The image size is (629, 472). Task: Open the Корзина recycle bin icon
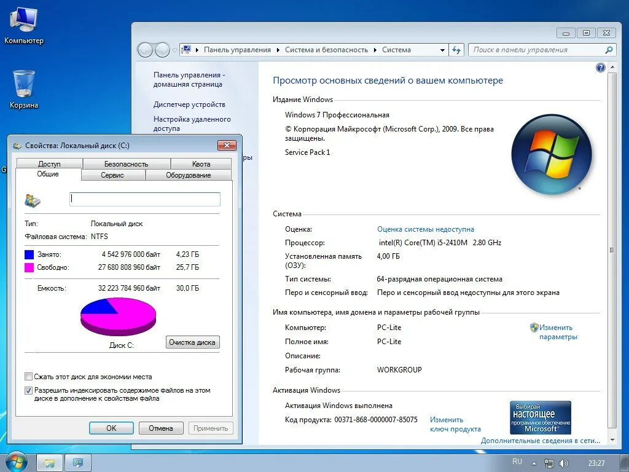click(x=23, y=89)
